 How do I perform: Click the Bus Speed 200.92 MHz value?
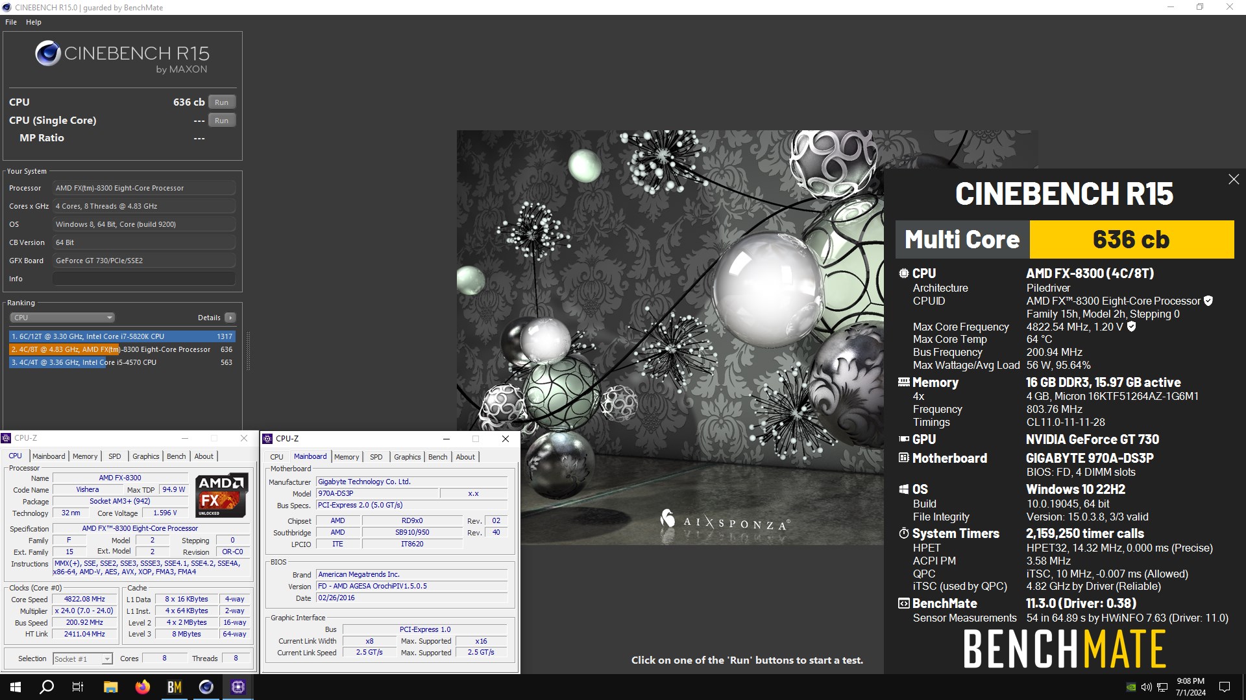[x=84, y=623]
